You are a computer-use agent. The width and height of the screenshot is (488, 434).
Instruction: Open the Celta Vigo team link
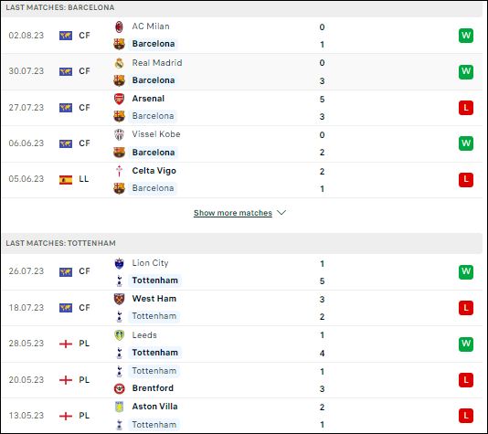click(x=154, y=171)
